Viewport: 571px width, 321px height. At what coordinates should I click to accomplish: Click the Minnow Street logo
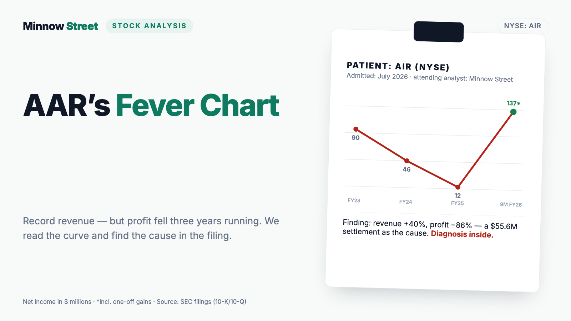click(60, 26)
